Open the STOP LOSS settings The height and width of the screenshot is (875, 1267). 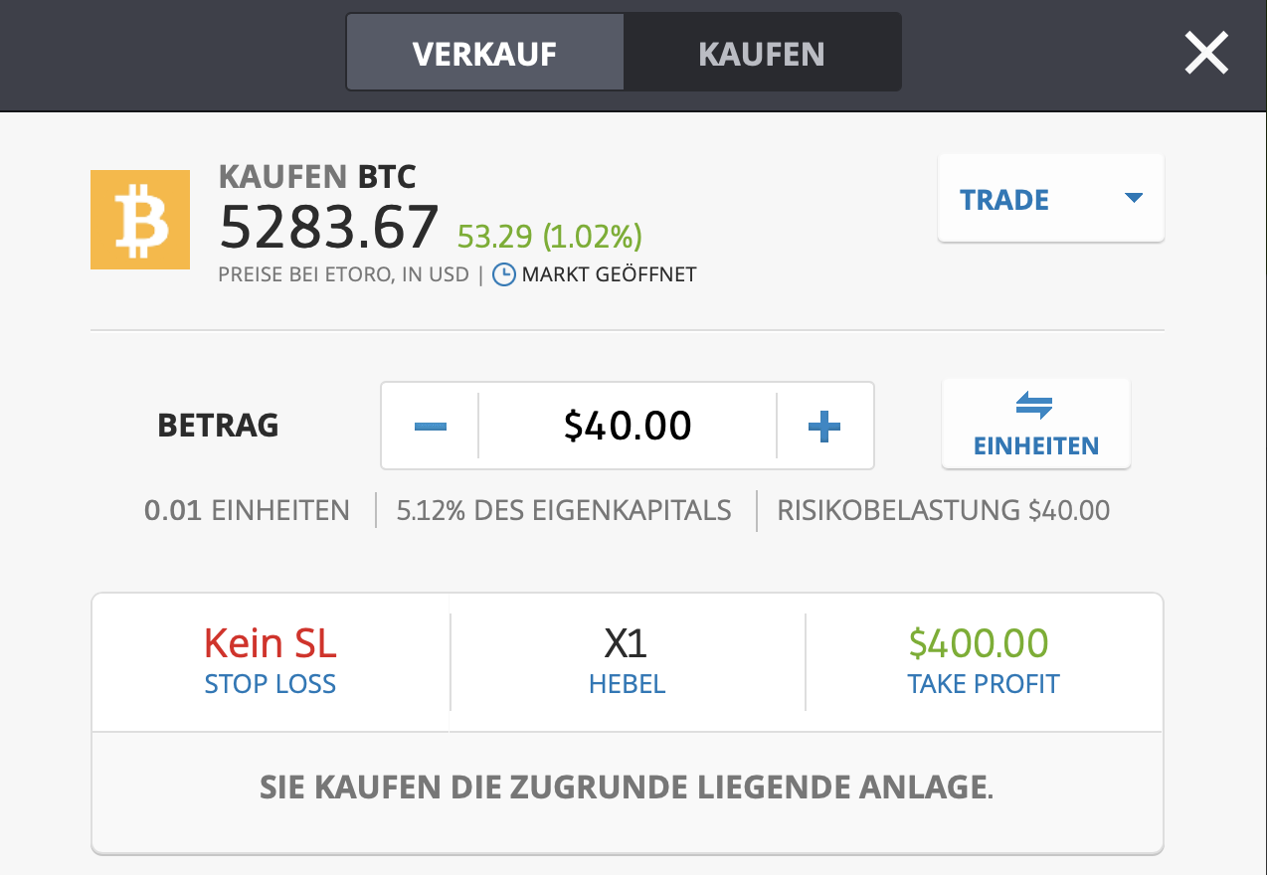(271, 684)
